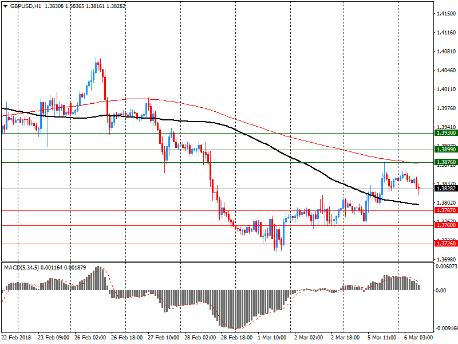Click the 1 Mar 10:00 time label

273,338
